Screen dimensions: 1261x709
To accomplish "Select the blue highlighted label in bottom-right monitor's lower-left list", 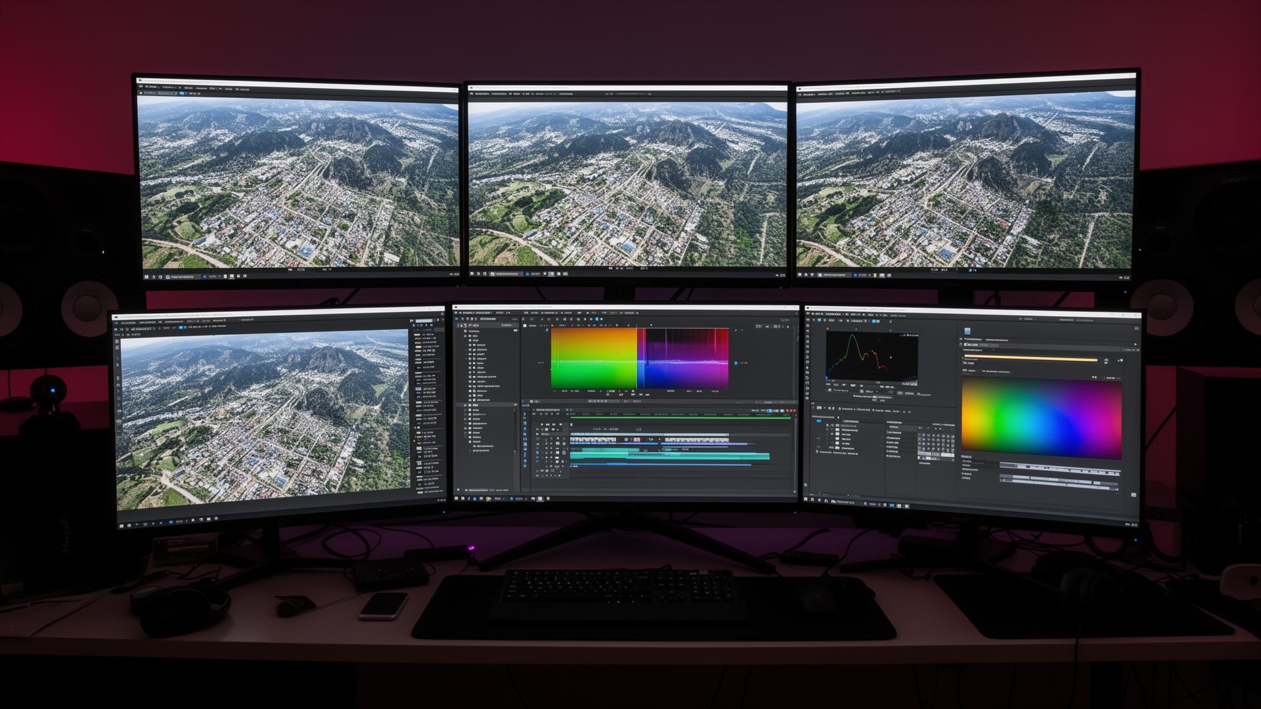I will (819, 421).
